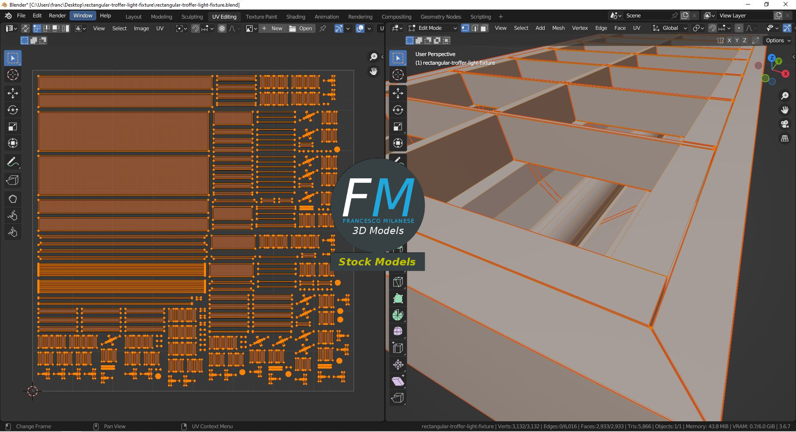Activate the Scale tool in 3D viewport
796x432 pixels.
pyautogui.click(x=398, y=126)
